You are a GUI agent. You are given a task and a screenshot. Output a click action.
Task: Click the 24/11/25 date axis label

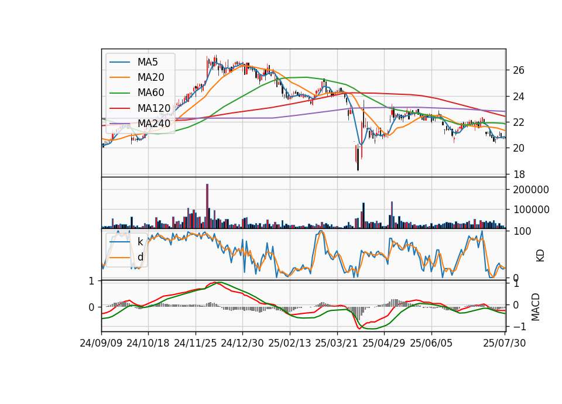[196, 343]
